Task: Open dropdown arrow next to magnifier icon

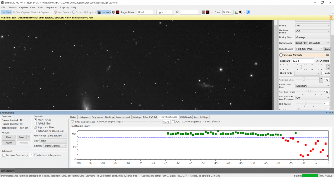Action: coord(244,12)
